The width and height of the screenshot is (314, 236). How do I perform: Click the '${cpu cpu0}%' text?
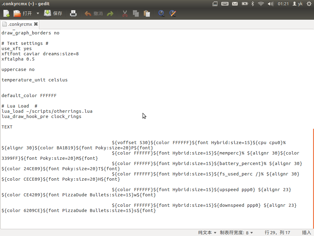(x=269, y=143)
